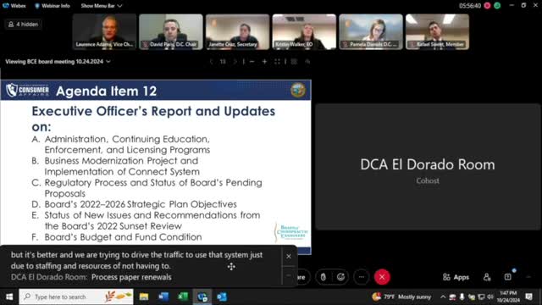Click the red recording indicator

(x=487, y=6)
